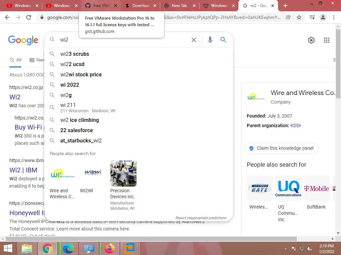Open Wire and Wireless thumbnail in suggestions
The height and width of the screenshot is (255, 341).
pyautogui.click(x=62, y=173)
